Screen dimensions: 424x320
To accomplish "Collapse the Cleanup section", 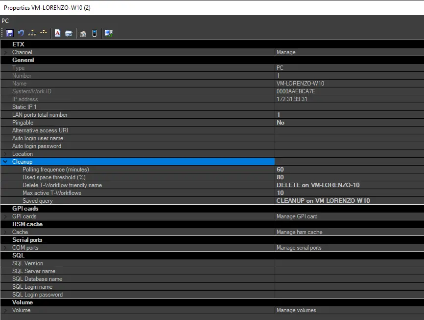I will coord(5,162).
